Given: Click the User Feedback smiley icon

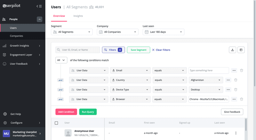Looking at the screenshot, I should point(4,64).
